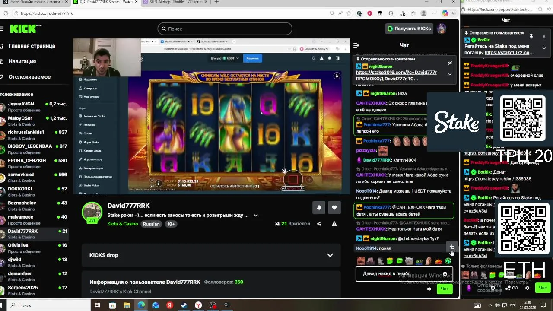Open the stake3016.com pinned link
Viewport: 553px width, 311px height.
coord(396,73)
